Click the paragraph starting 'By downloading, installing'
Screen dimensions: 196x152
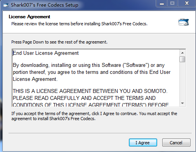(92, 72)
